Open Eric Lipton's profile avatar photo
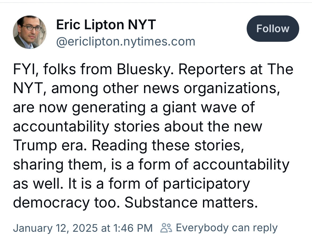Viewport: 312px width, 240px height. 30,32
